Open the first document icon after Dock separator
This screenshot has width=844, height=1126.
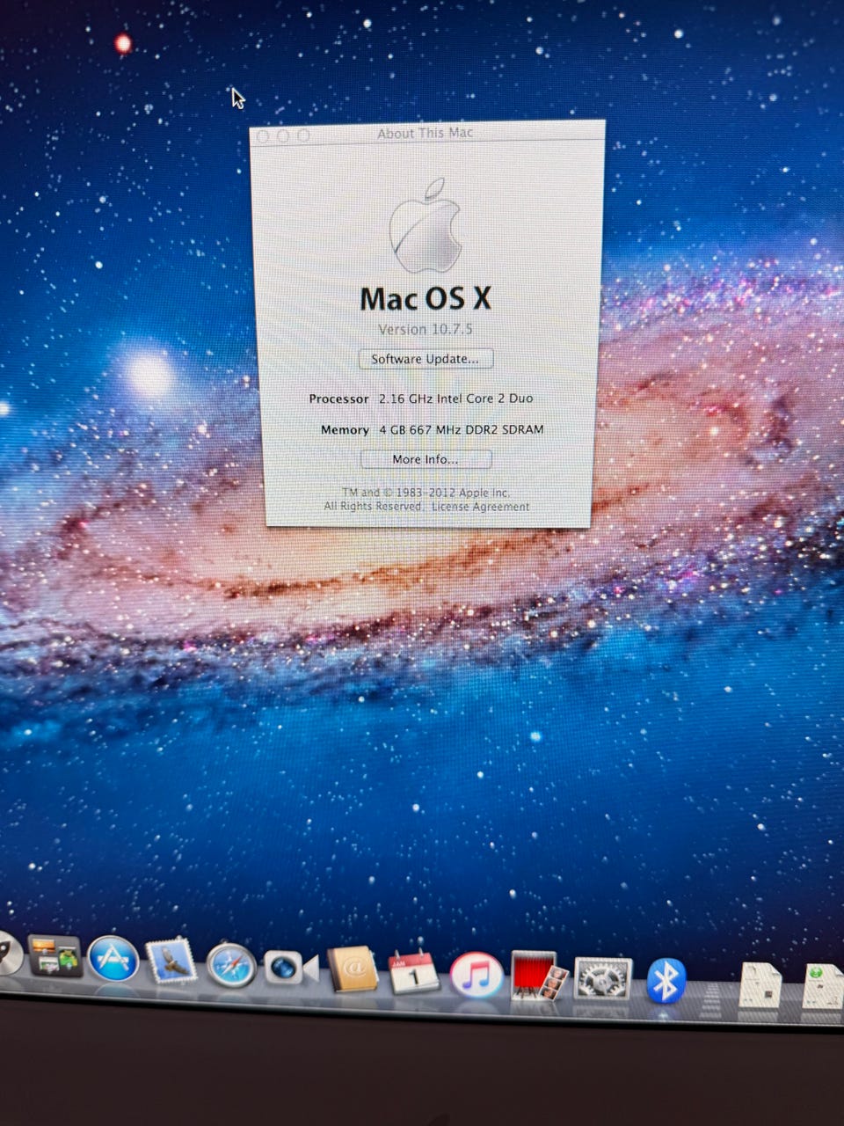click(760, 985)
